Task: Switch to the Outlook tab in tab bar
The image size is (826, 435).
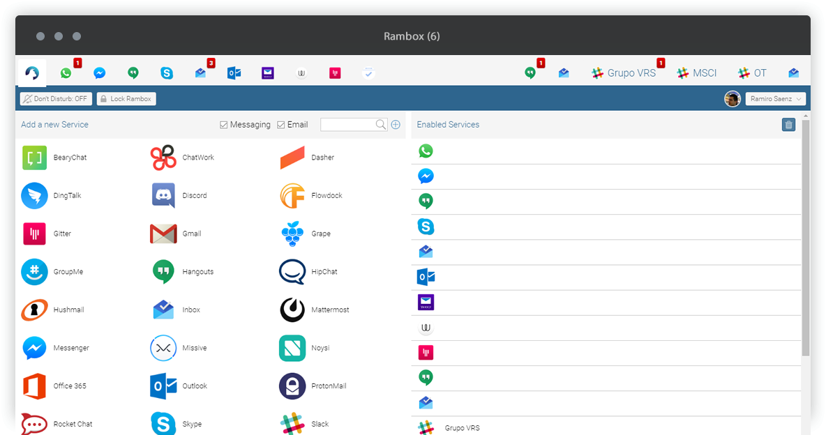Action: click(234, 73)
